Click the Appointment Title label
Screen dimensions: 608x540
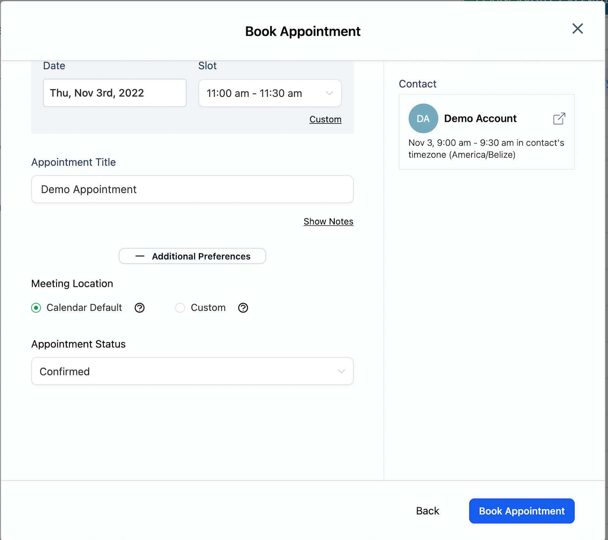point(74,162)
